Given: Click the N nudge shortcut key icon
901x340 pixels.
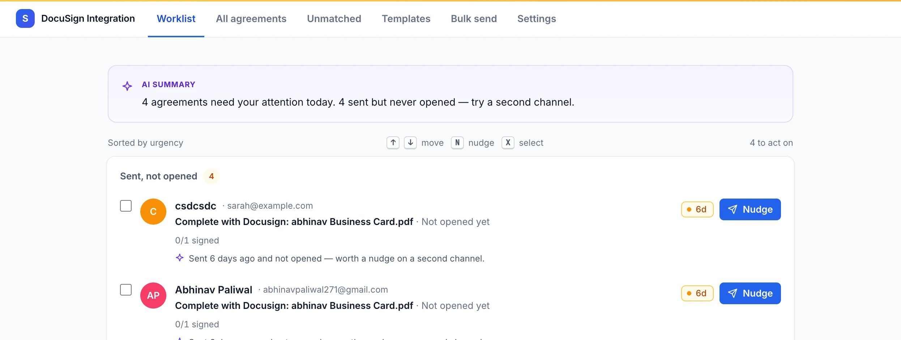Looking at the screenshot, I should [x=457, y=143].
